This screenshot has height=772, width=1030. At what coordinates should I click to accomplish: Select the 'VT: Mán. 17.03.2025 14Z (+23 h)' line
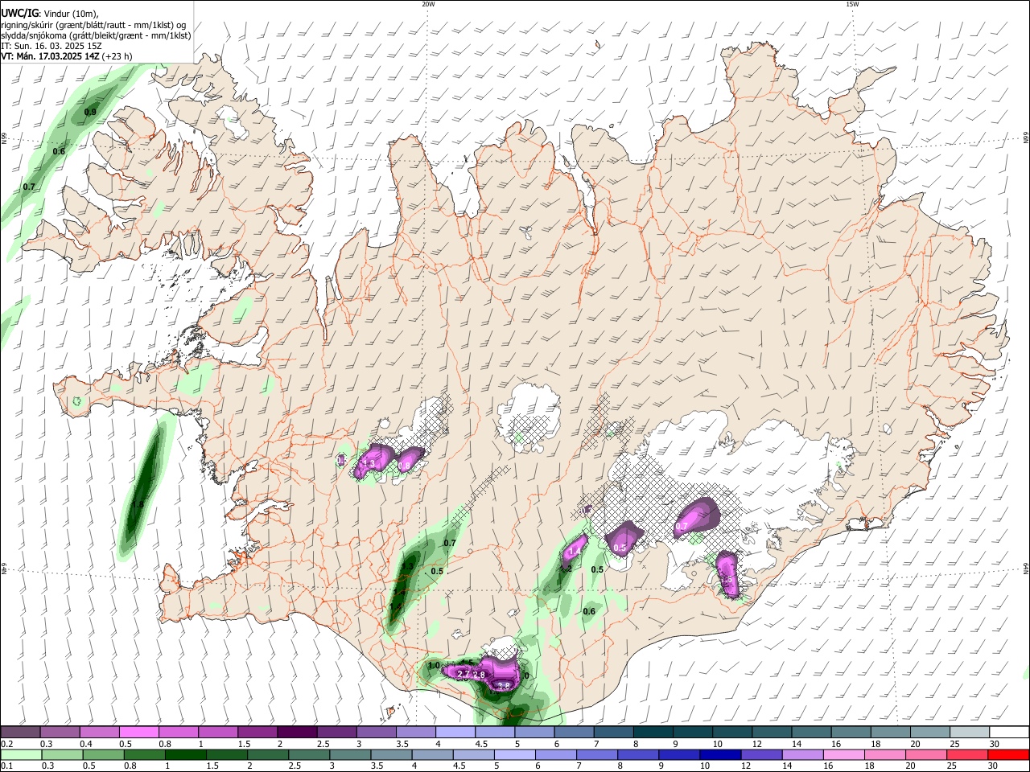click(67, 56)
